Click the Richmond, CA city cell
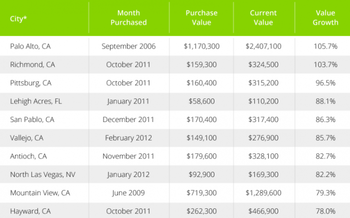This screenshot has width=350, height=218. click(x=32, y=65)
